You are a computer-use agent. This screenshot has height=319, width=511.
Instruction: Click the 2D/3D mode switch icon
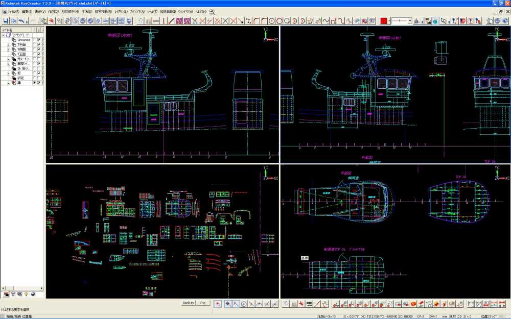(427, 21)
